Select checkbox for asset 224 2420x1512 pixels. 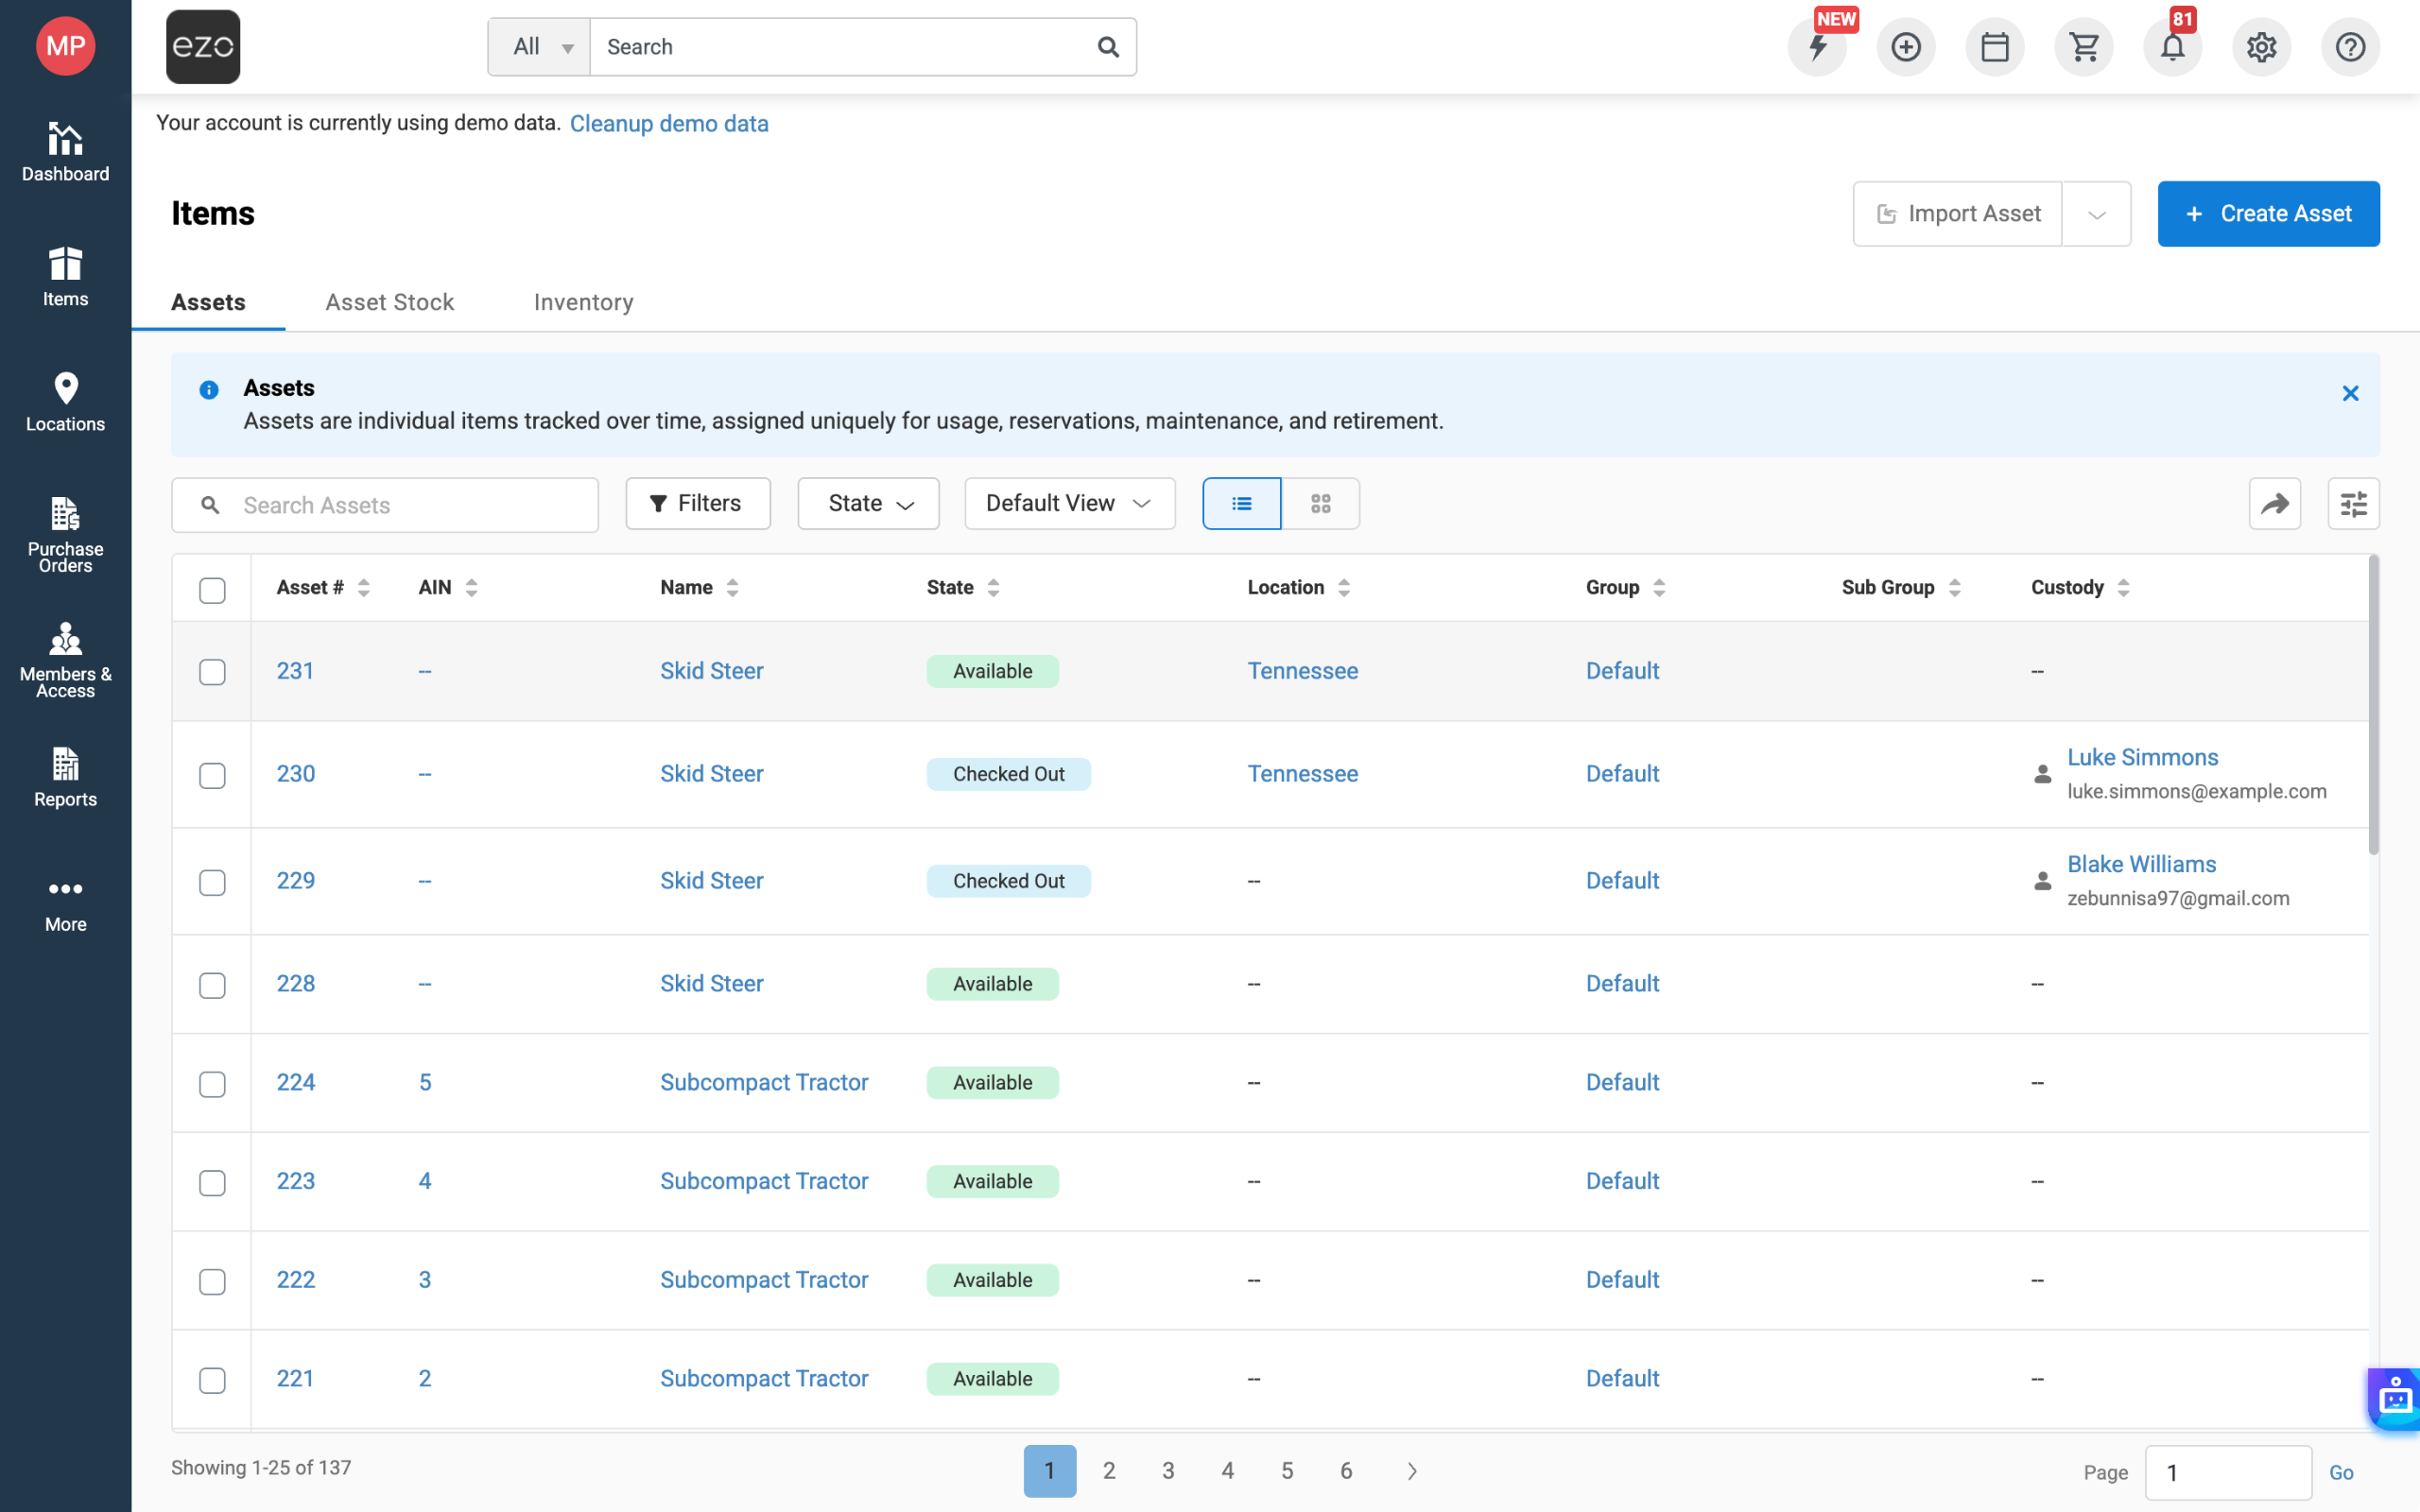212,1084
